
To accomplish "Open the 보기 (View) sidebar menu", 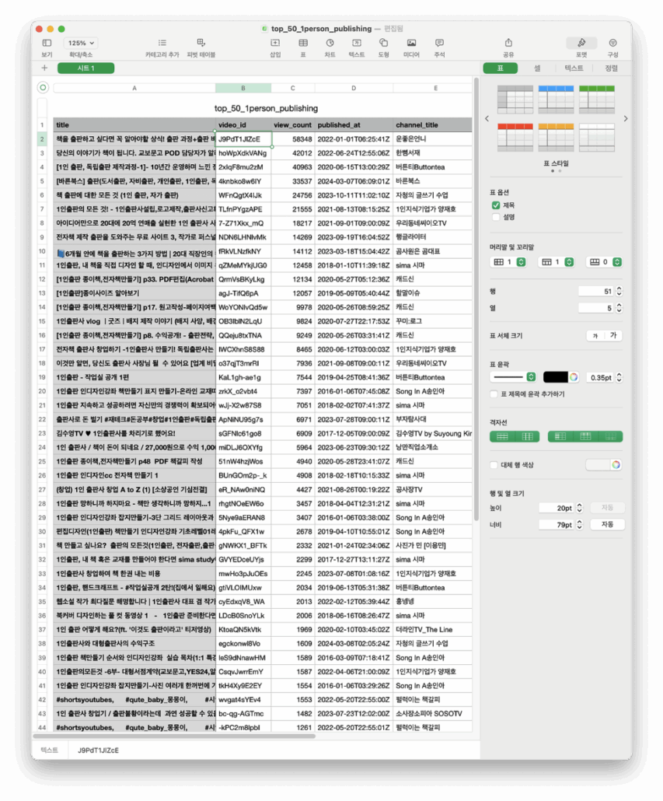I will [x=47, y=43].
